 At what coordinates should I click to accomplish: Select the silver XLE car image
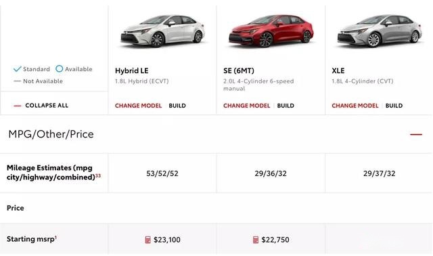point(380,30)
